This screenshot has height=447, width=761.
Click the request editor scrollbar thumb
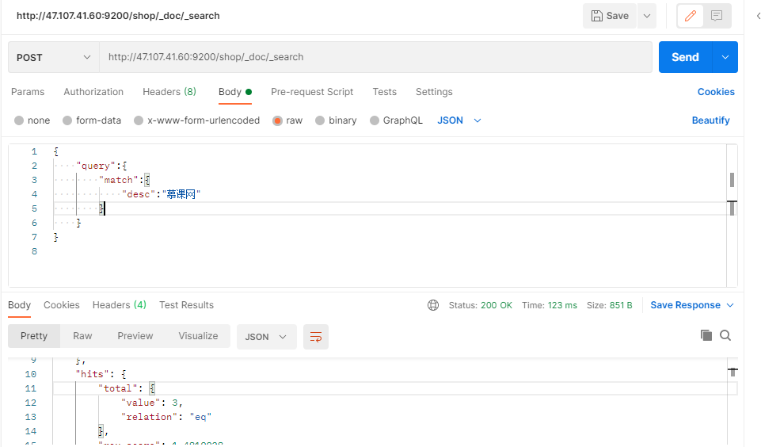732,180
